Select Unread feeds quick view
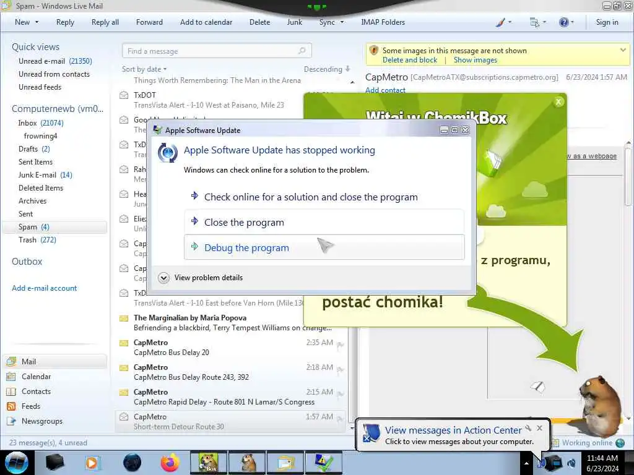The image size is (634, 475). (x=40, y=87)
